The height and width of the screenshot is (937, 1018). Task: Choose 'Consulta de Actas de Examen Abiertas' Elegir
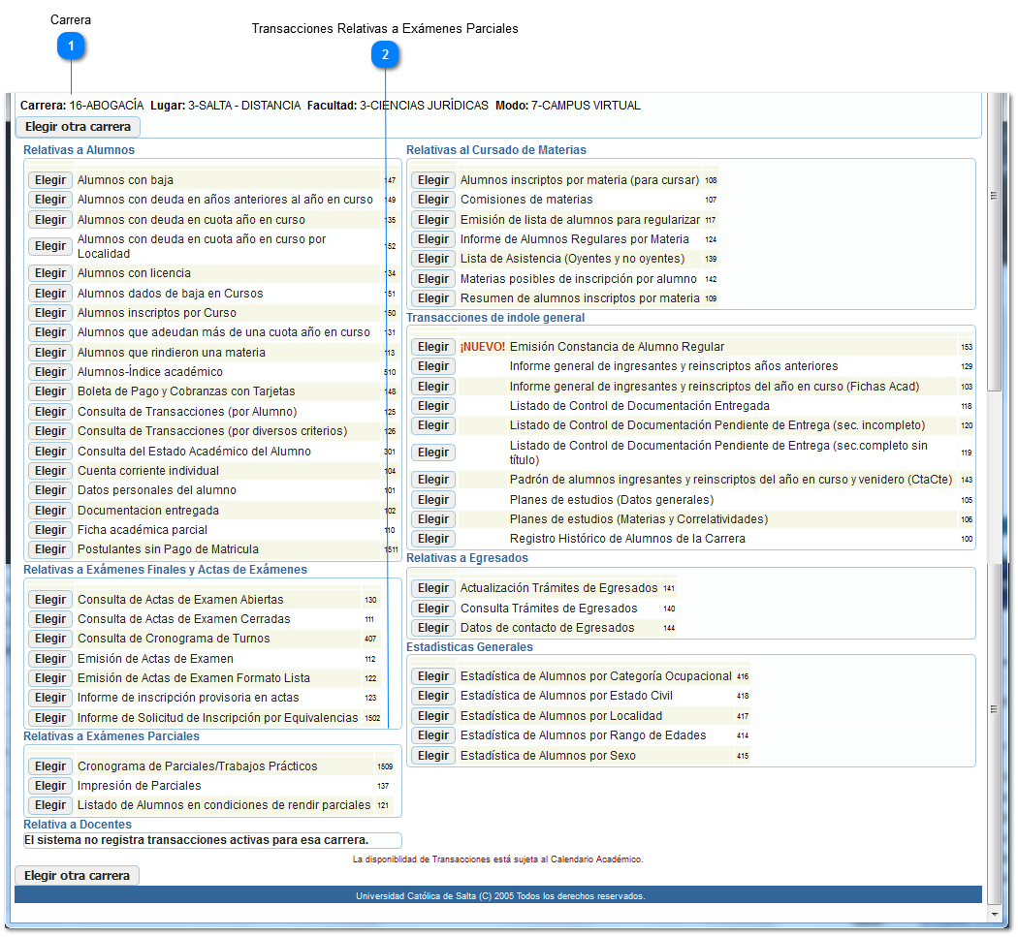click(x=50, y=600)
